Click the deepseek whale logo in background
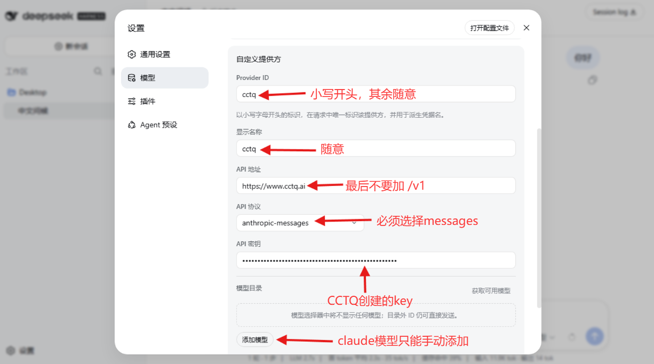Viewport: 654px width, 364px height. (12, 16)
